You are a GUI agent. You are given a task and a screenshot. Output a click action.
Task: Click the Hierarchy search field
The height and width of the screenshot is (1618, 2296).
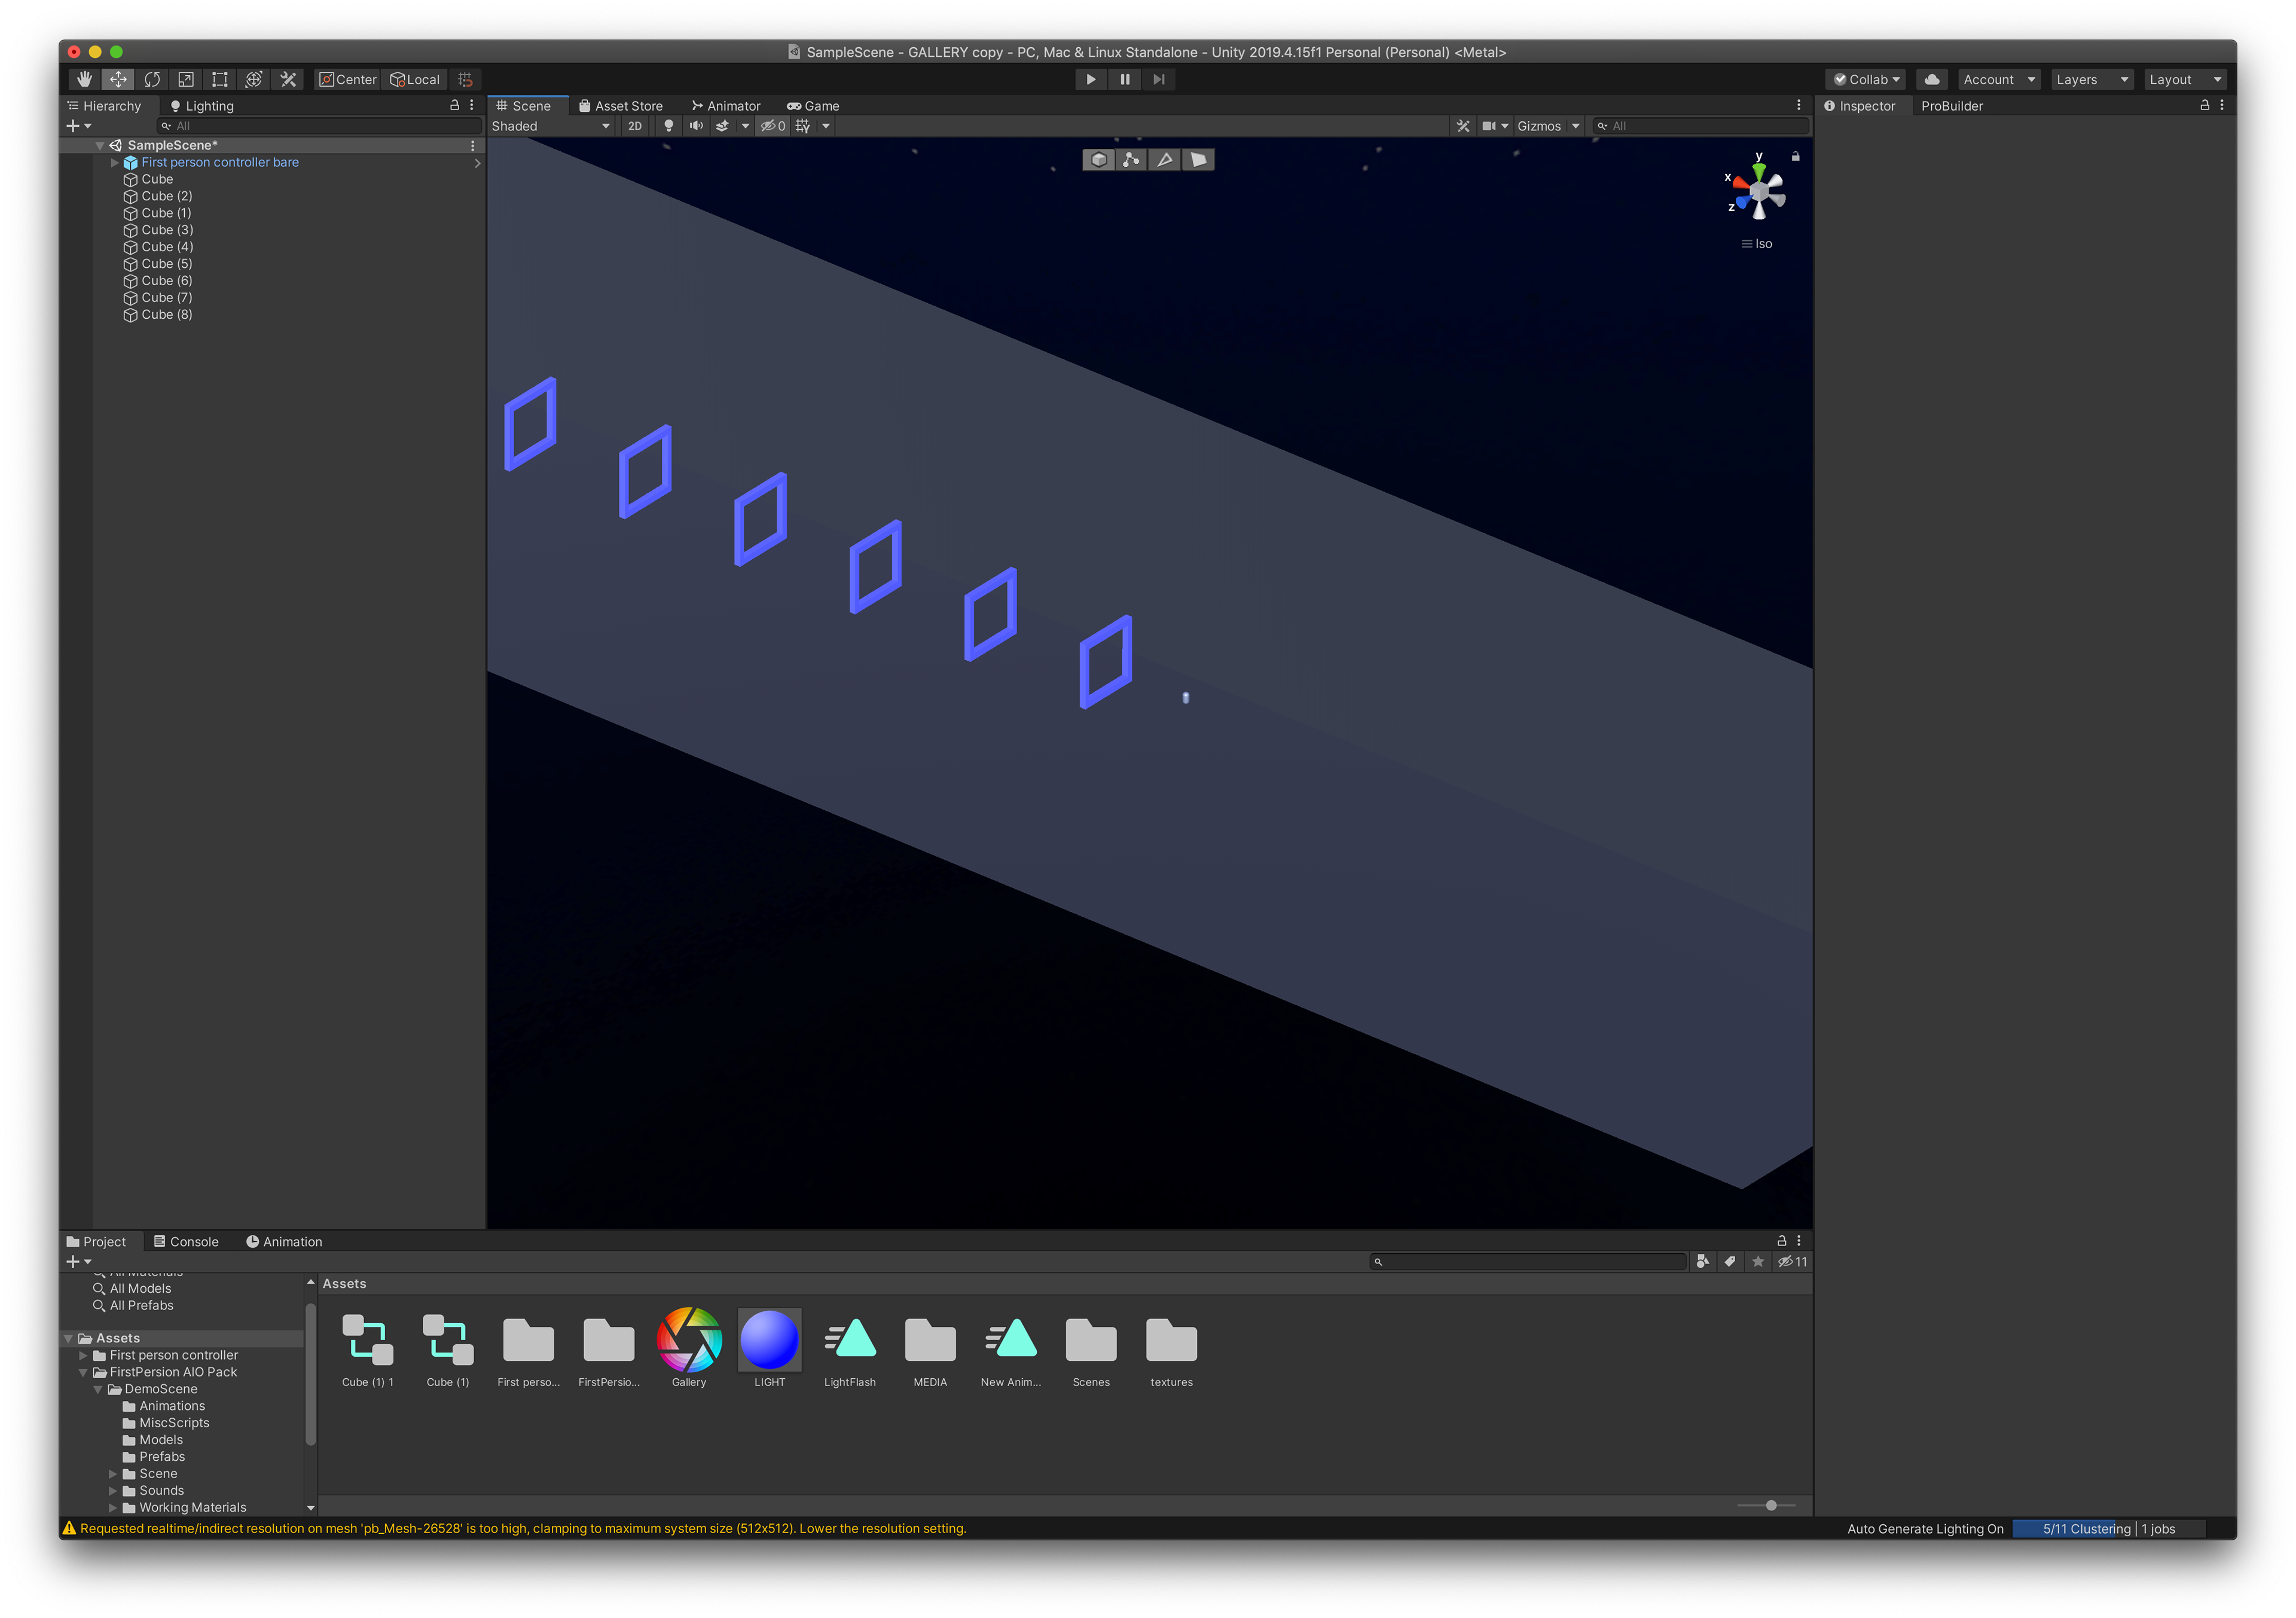(x=320, y=126)
